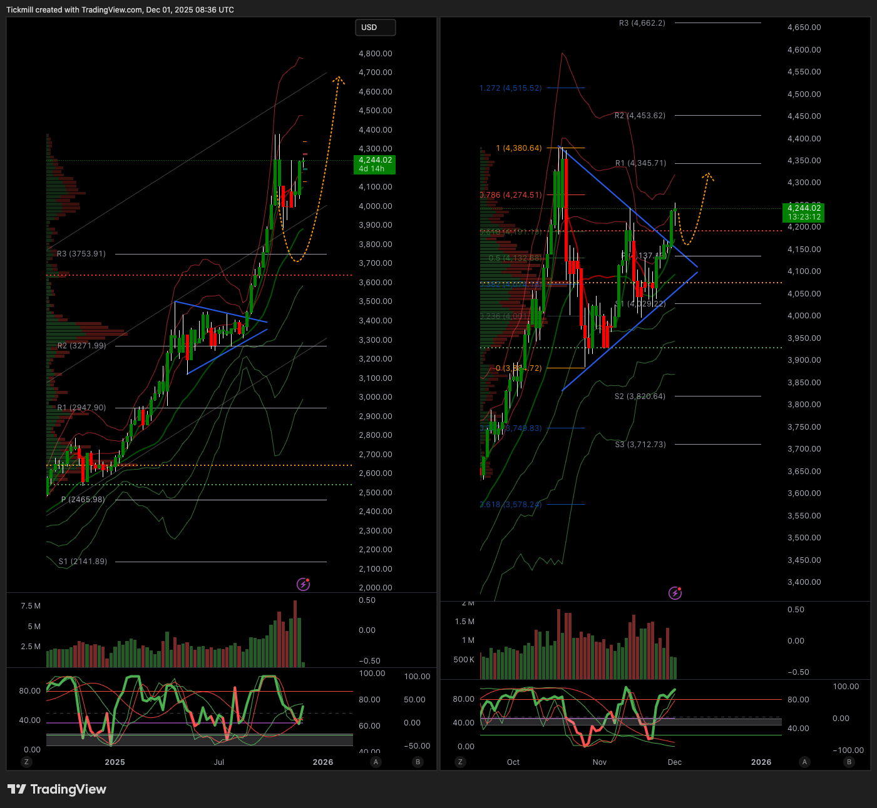Screen dimensions: 877x808
Task: Toggle auto scale A on right chart
Action: (804, 762)
